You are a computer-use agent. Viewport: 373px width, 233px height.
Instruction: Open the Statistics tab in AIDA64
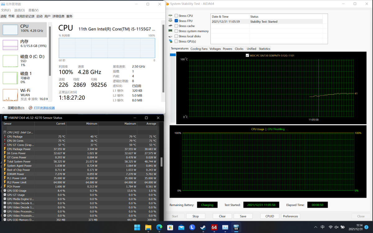click(x=265, y=49)
